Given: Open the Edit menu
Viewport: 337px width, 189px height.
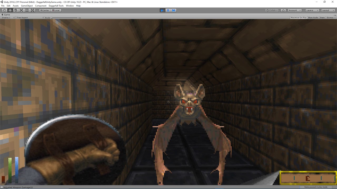Looking at the screenshot, I should point(9,6).
